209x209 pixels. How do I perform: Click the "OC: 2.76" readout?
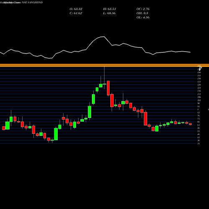coord(143,9)
